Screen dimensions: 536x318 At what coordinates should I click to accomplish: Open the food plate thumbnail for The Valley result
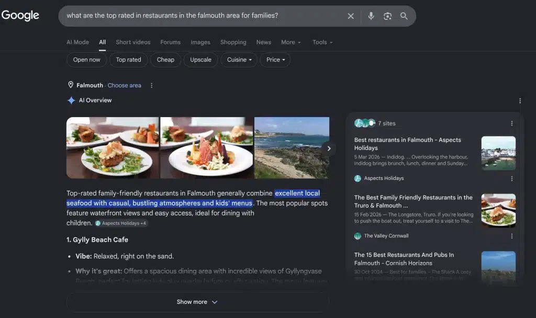point(498,210)
